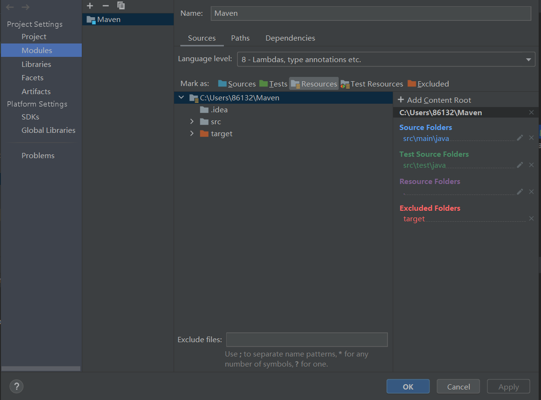541x400 pixels.
Task: Click the left panel horizontal scrollbar
Action: (x=41, y=368)
